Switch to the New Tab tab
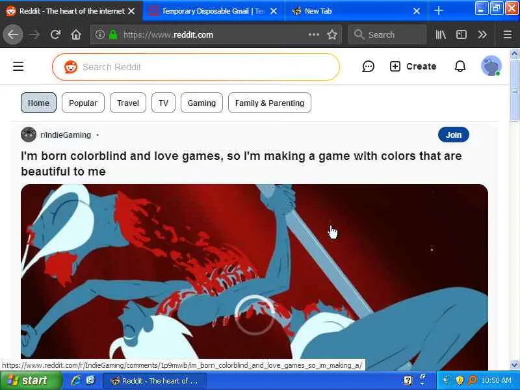 [x=356, y=11]
